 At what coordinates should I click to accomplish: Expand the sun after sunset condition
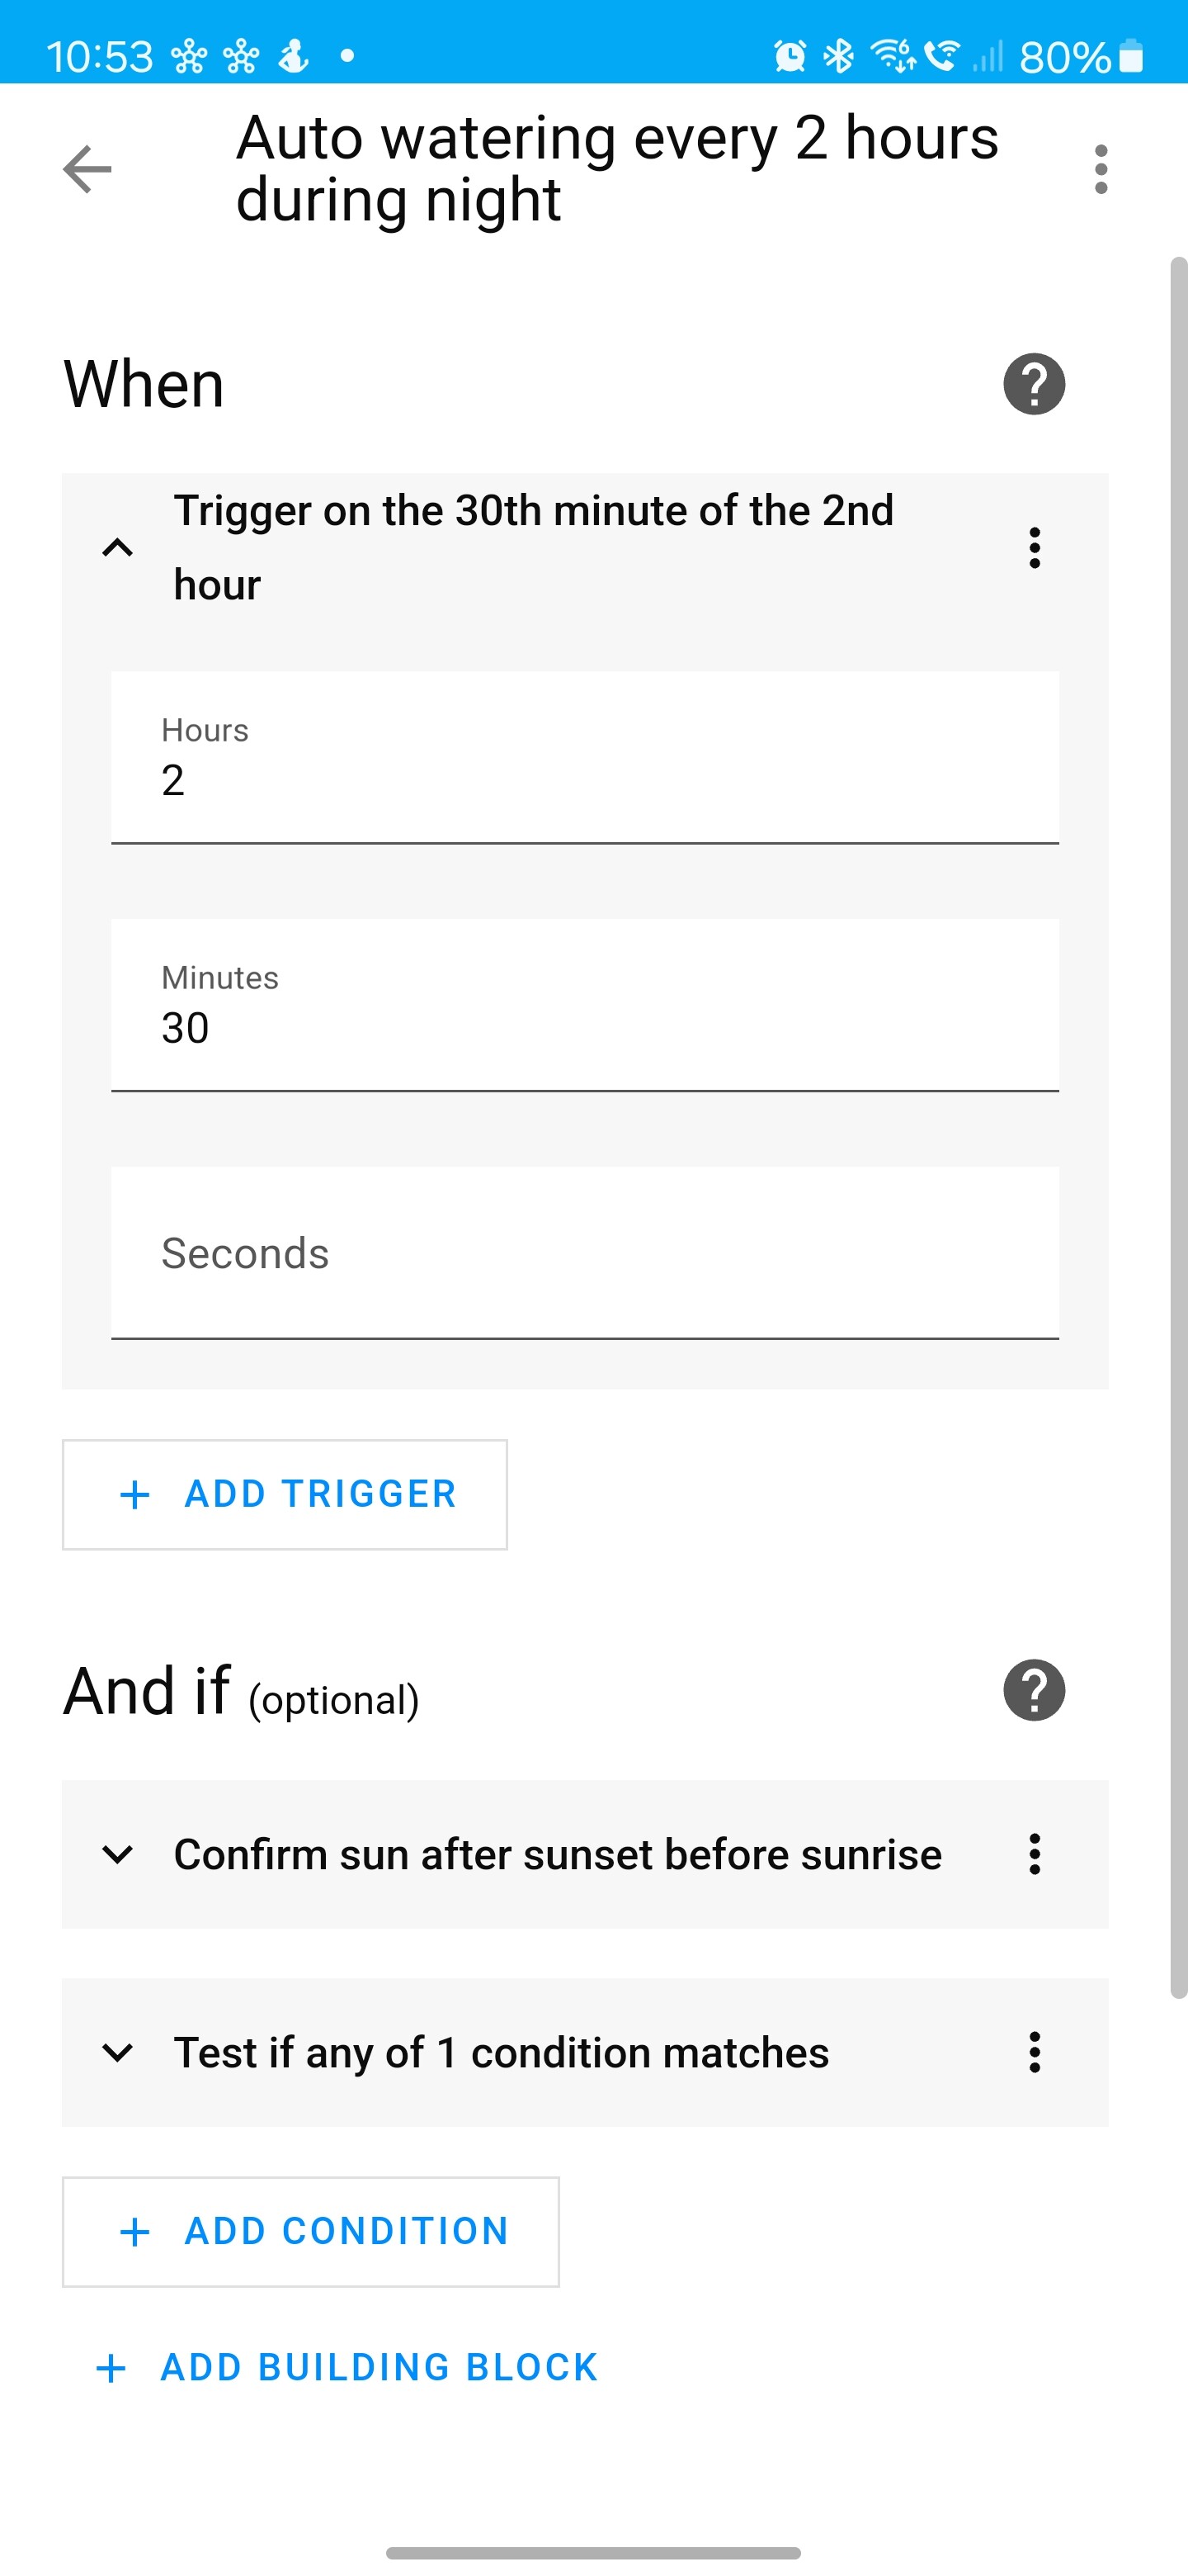tap(118, 1854)
